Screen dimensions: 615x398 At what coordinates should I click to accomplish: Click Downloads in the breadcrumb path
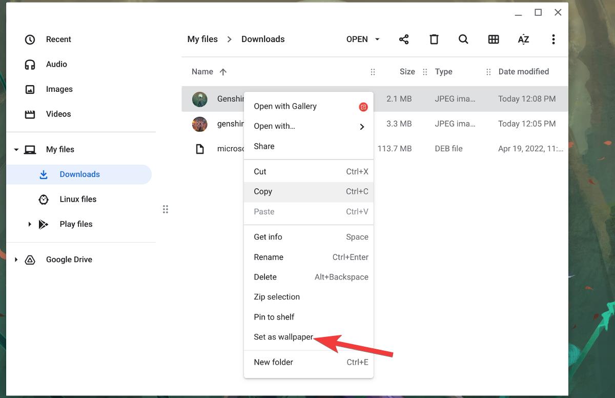pos(263,39)
